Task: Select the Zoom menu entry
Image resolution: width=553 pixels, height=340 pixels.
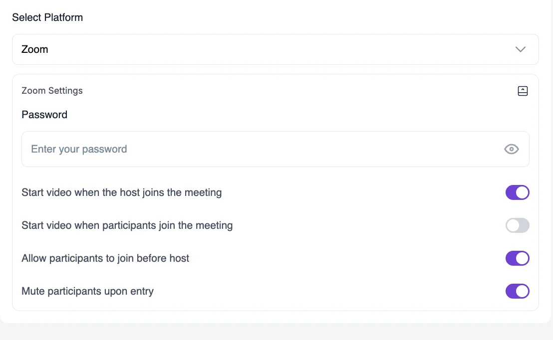Action: click(x=34, y=49)
